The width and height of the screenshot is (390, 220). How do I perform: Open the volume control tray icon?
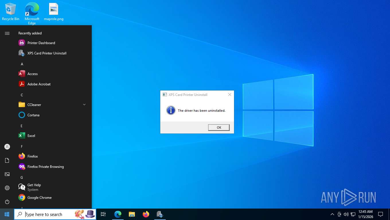(346, 214)
